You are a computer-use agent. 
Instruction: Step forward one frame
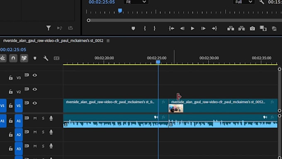(203, 29)
